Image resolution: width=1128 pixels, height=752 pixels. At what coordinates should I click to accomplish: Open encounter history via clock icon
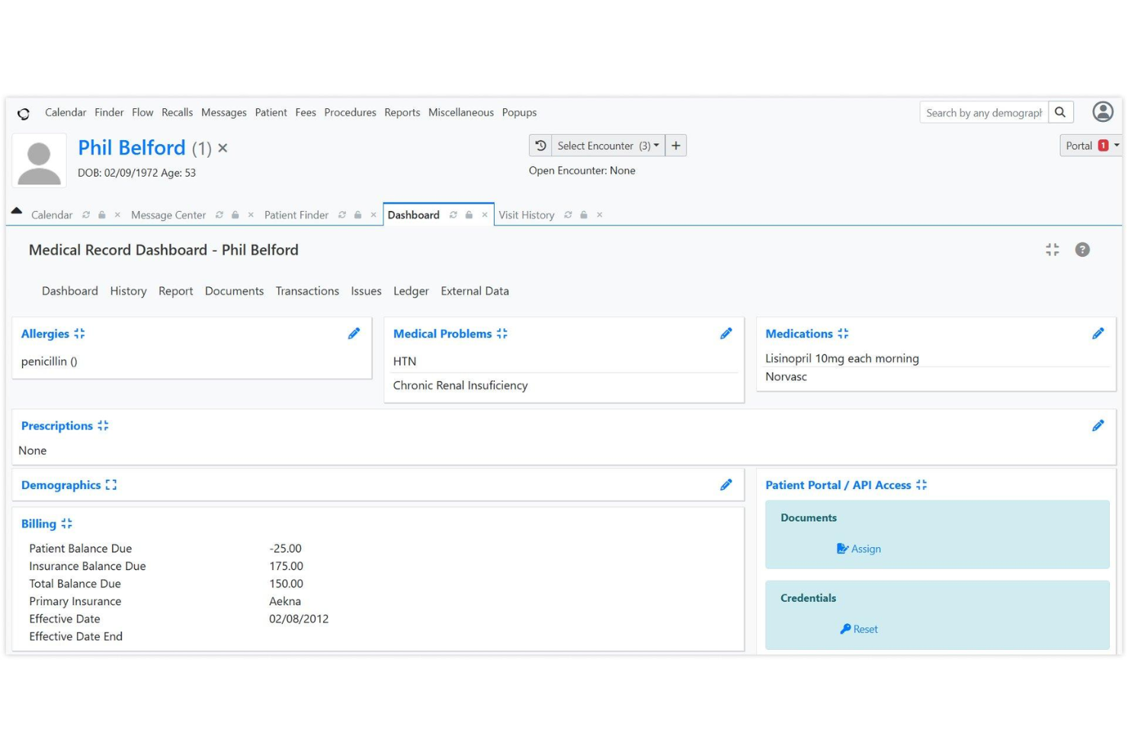point(540,145)
